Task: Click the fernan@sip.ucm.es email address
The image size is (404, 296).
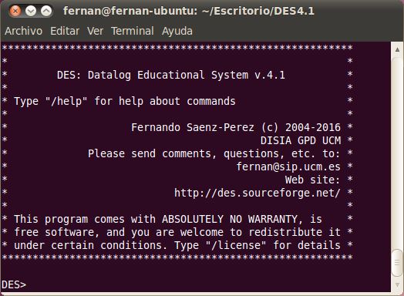Action: tap(288, 166)
